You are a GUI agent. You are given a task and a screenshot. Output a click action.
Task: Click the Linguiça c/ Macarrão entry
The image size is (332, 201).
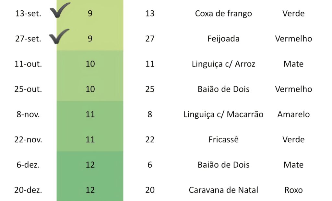[223, 114]
